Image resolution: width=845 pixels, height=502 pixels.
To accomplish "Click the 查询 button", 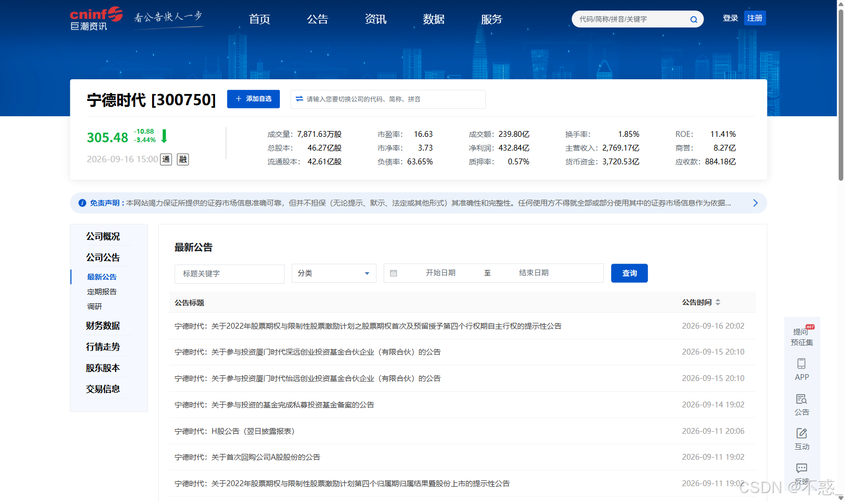I will pos(629,273).
